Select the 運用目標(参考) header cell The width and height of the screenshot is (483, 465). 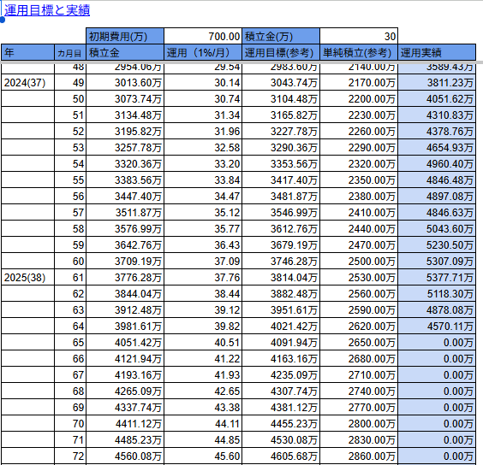coord(281,53)
